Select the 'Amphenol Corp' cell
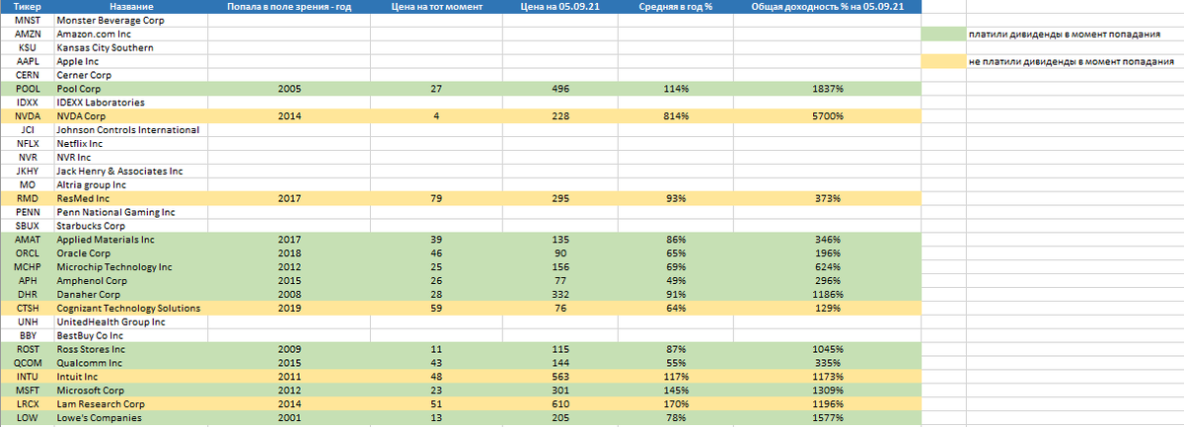 tap(131, 281)
